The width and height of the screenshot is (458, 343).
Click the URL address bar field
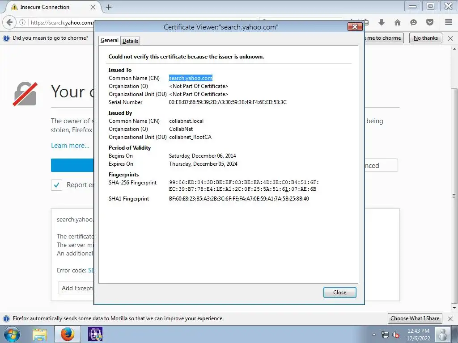pyautogui.click(x=61, y=22)
